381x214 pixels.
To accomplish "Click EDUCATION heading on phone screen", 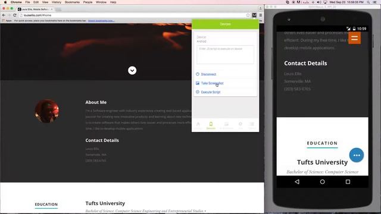I will pos(322,143).
